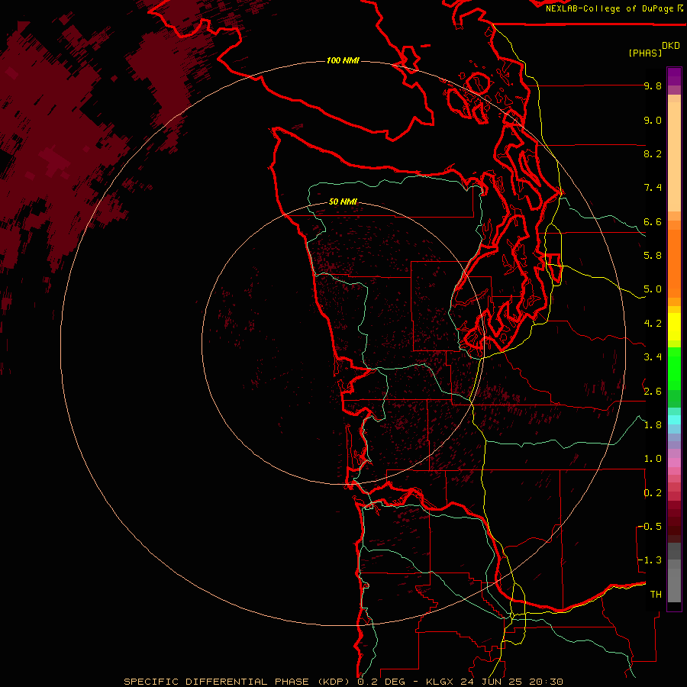Screen dimensions: 687x687
Task: Click the purple segment atop the color scale
Action: coord(674,76)
